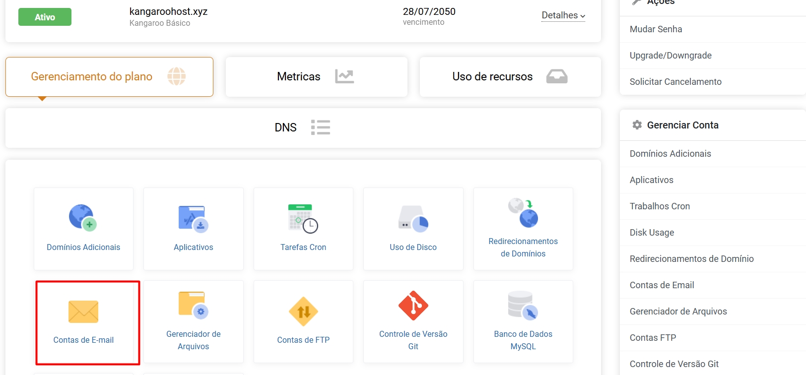Click the Contas de E-mail envelope icon

[x=83, y=312]
